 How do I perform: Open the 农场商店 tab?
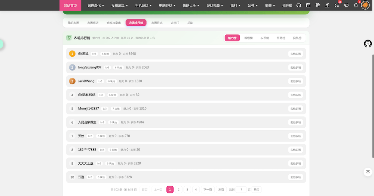(x=93, y=23)
